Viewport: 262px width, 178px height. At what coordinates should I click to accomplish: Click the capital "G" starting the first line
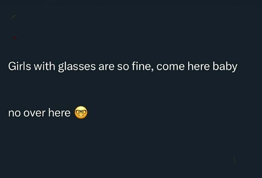(x=12, y=67)
